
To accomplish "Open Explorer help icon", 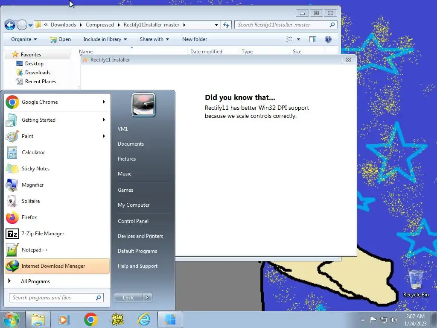I will [328, 39].
